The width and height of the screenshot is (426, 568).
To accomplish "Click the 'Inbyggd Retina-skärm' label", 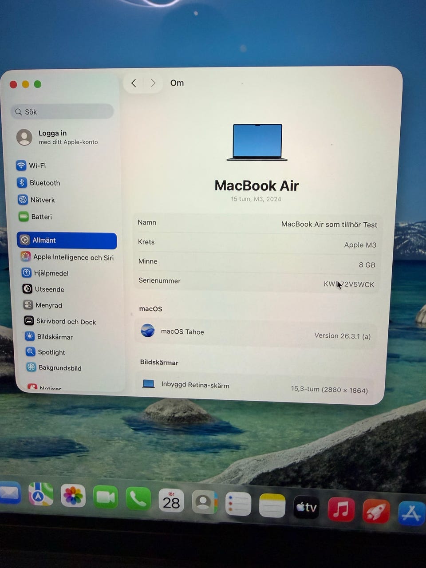I will click(195, 385).
